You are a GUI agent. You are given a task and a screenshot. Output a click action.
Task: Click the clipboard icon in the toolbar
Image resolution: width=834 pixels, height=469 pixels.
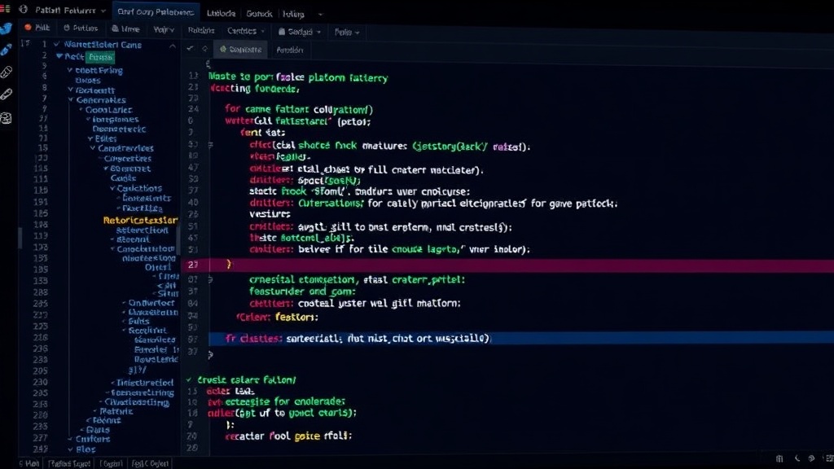pyautogui.click(x=115, y=28)
